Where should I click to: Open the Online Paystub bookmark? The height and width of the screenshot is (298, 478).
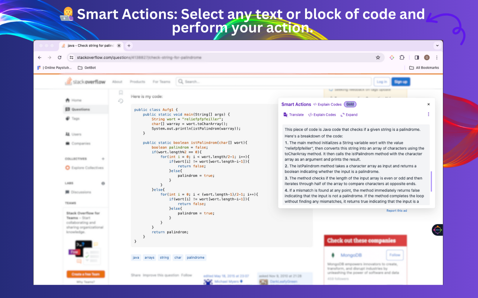pos(55,68)
